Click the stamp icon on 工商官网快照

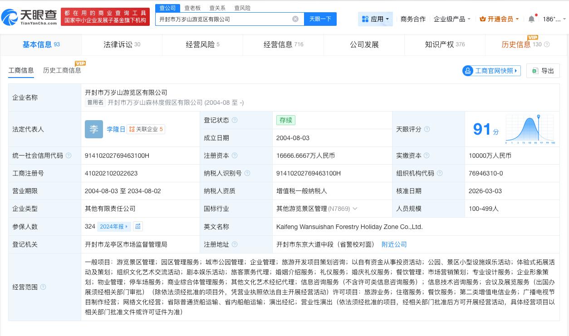(x=467, y=71)
